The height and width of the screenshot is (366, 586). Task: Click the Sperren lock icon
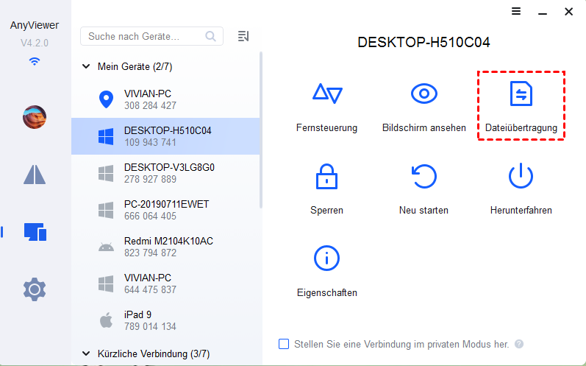(326, 176)
